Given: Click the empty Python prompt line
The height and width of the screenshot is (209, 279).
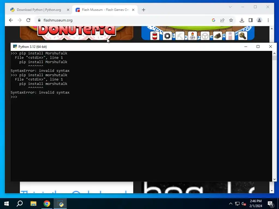Looking at the screenshot, I should 14,97.
